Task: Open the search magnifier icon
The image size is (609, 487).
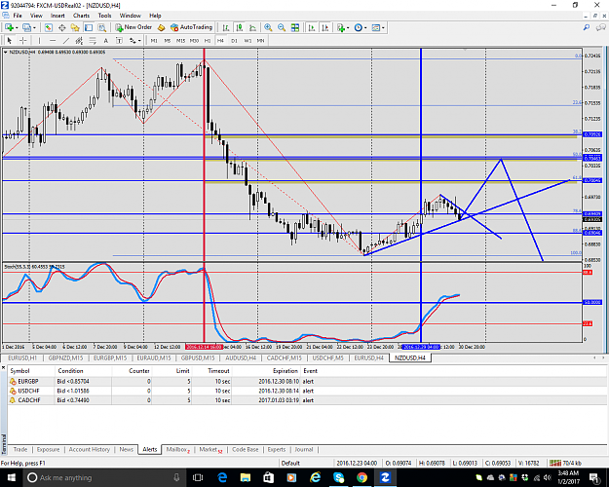Action: click(587, 27)
